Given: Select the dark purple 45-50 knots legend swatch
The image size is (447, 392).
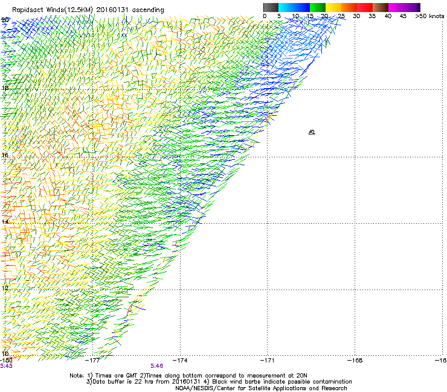Looking at the screenshot, I should tap(412, 7).
